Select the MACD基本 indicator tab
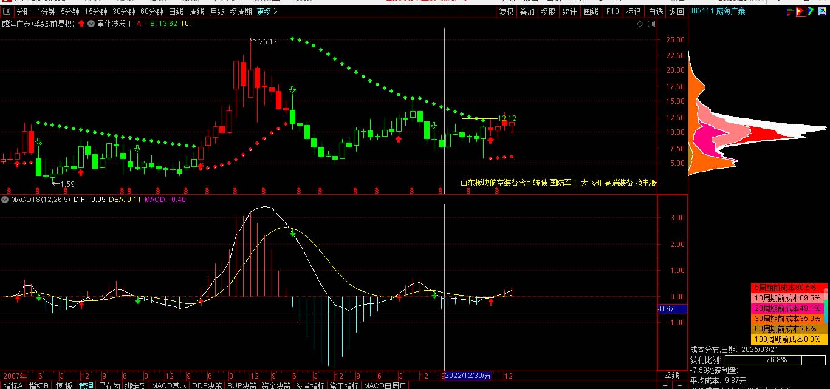Screen dimensions: 830x389 [x=170, y=385]
